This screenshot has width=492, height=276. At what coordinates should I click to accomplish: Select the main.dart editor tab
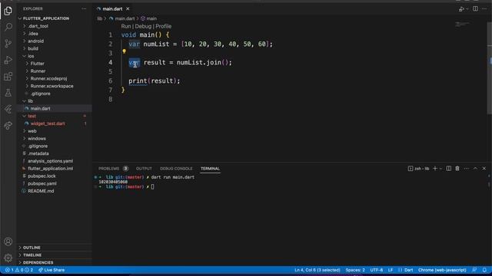click(x=112, y=8)
